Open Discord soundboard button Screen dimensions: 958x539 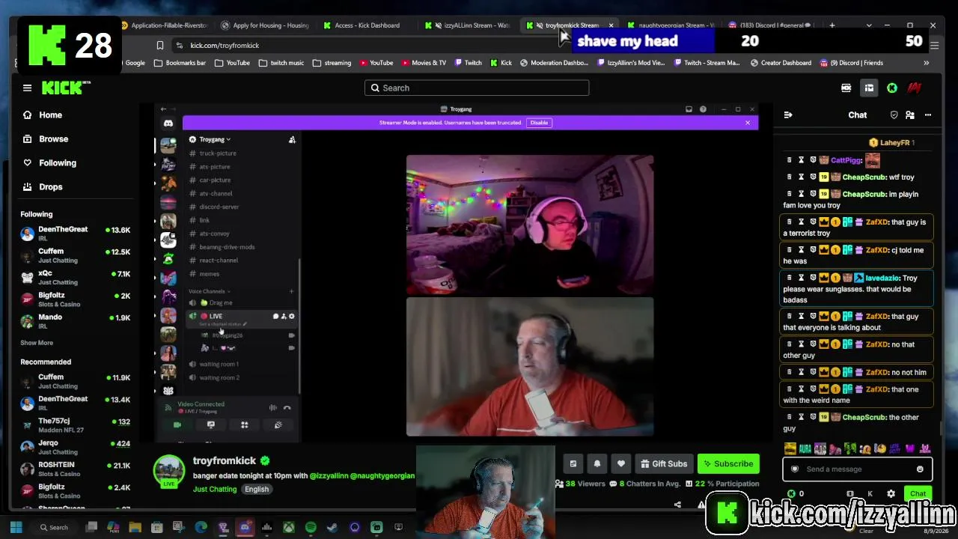click(x=278, y=424)
